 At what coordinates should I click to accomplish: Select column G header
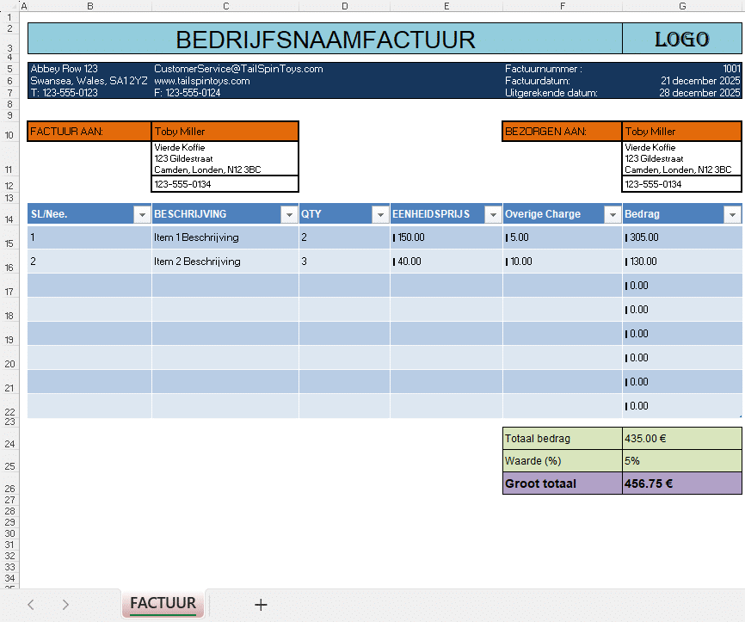click(x=681, y=6)
